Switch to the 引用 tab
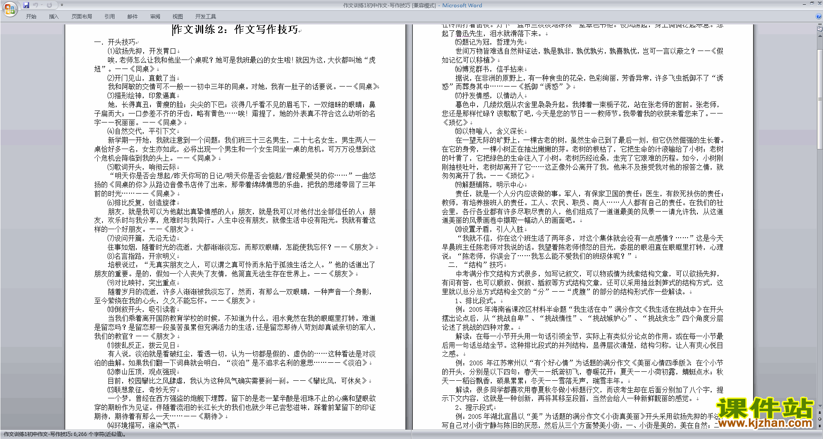The width and height of the screenshot is (823, 439). [x=109, y=17]
